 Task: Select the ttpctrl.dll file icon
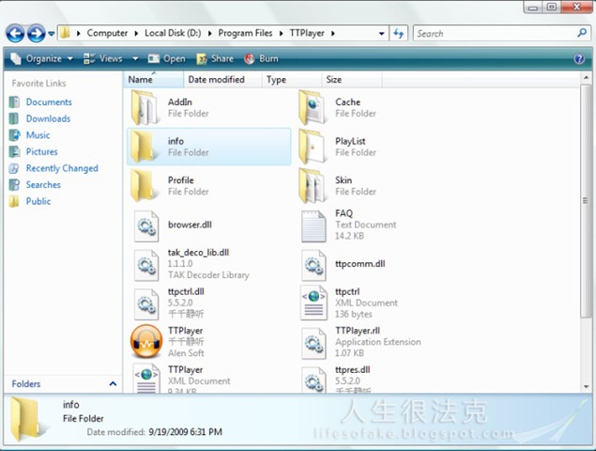point(146,304)
